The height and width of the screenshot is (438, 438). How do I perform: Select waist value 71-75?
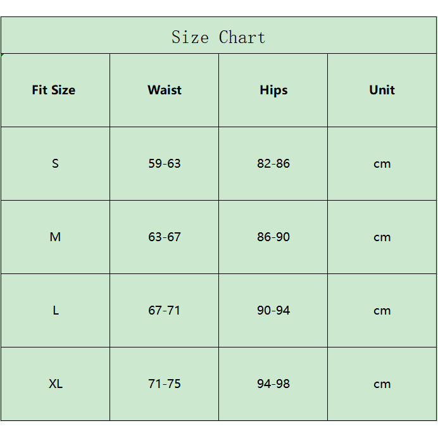pyautogui.click(x=165, y=384)
